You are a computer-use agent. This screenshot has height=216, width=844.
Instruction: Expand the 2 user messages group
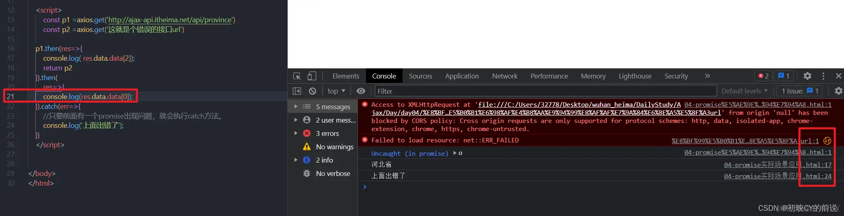pos(296,120)
